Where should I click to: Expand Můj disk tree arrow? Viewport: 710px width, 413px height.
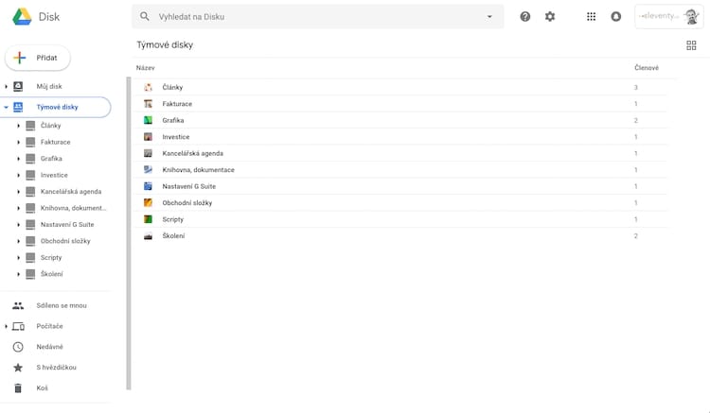pyautogui.click(x=6, y=87)
